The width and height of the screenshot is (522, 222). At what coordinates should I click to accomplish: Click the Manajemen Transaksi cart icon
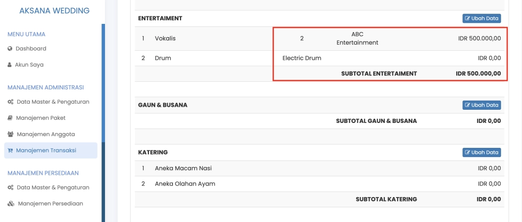click(10, 150)
